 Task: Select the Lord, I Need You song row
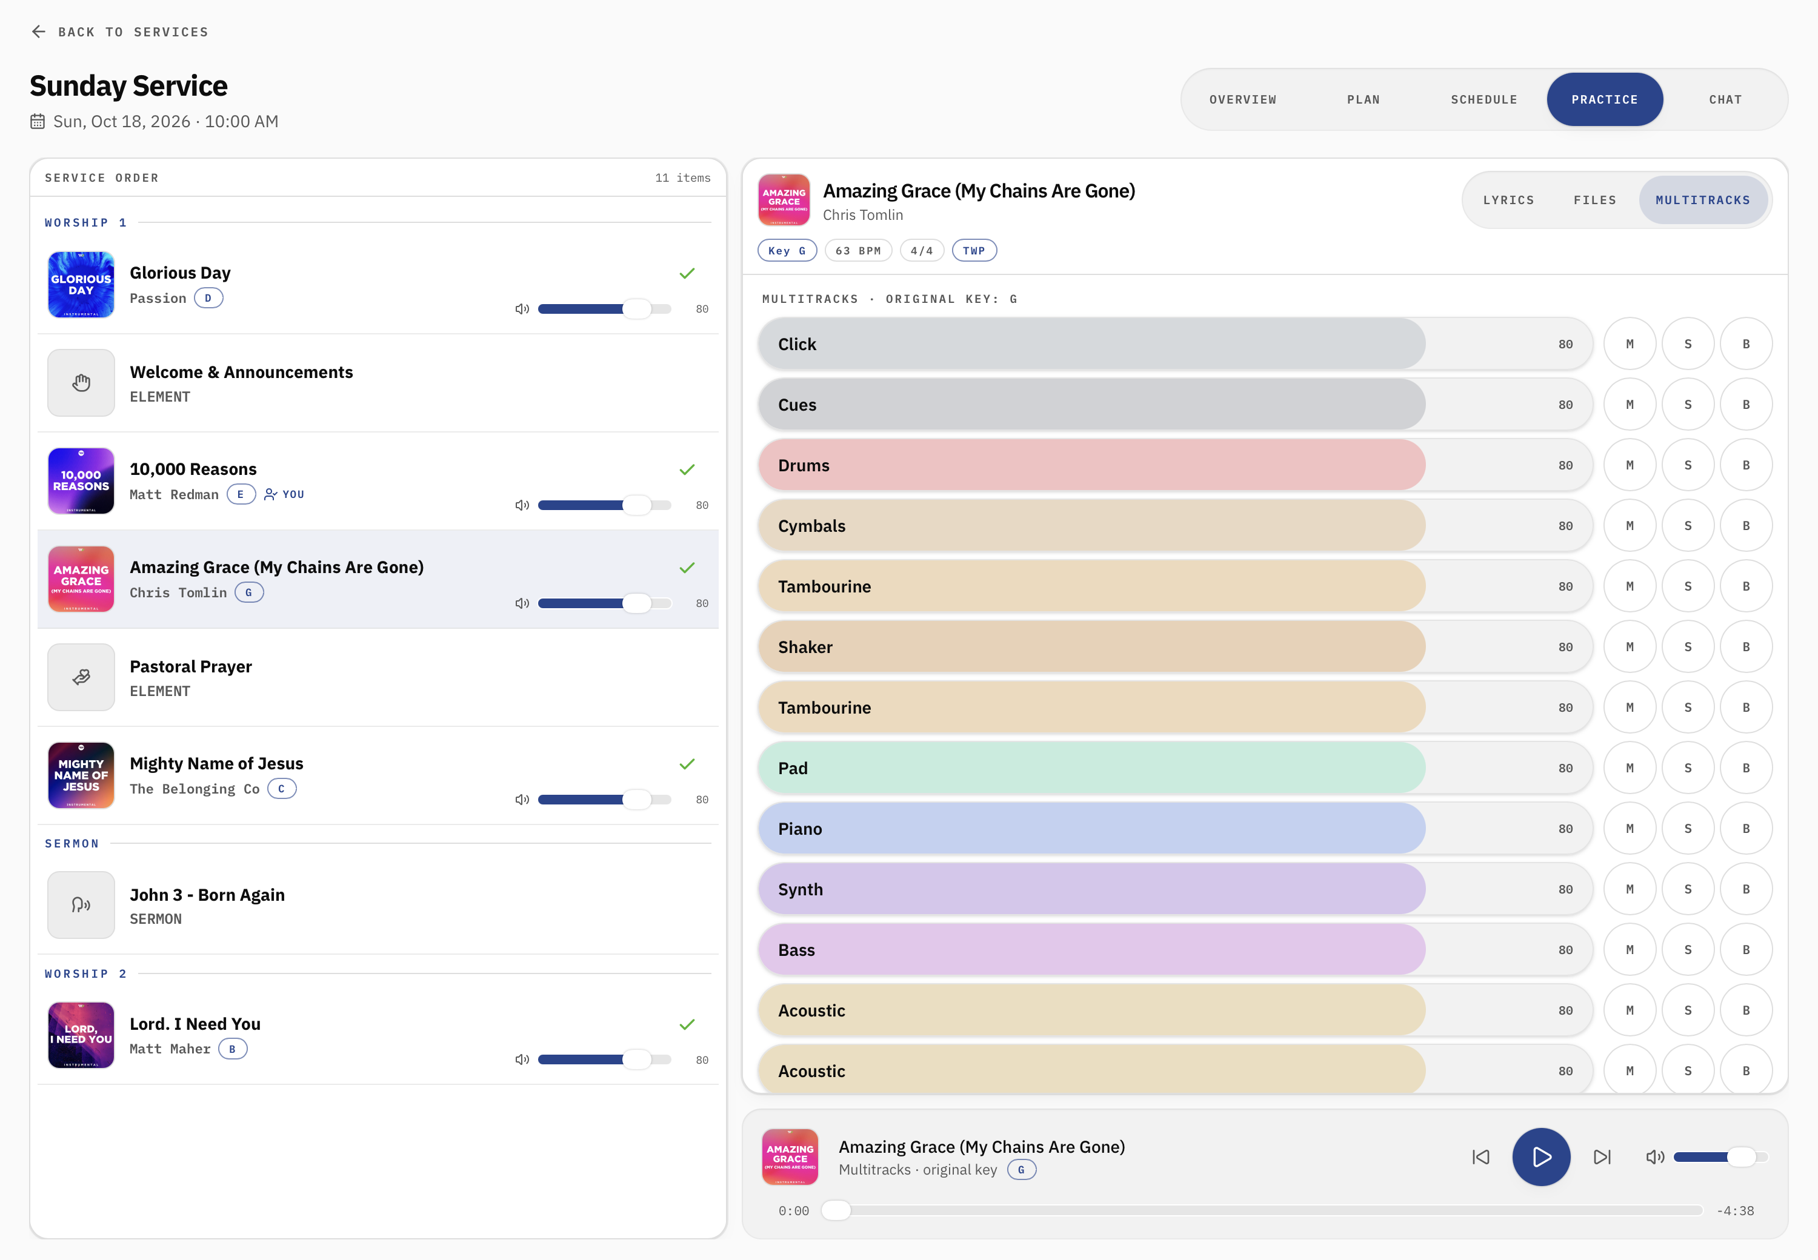pos(378,1036)
